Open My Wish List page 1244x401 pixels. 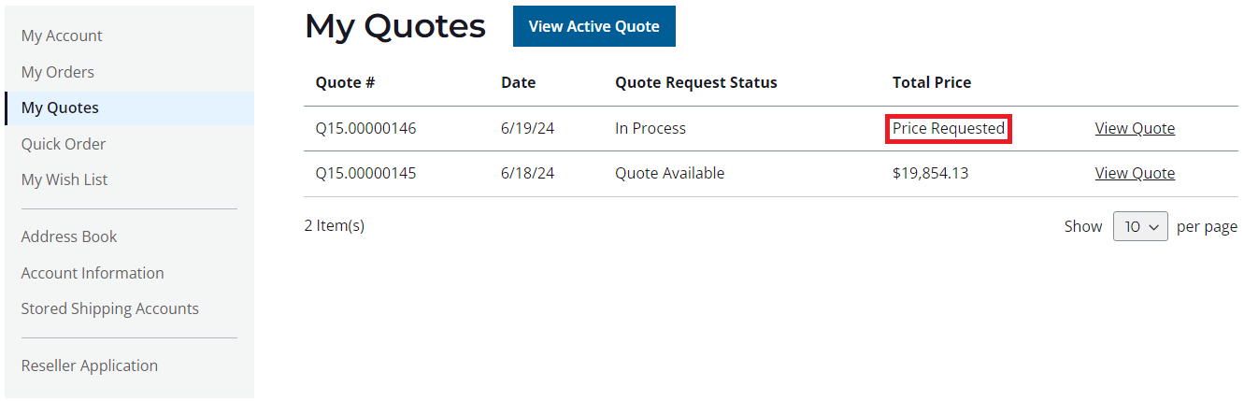point(64,179)
